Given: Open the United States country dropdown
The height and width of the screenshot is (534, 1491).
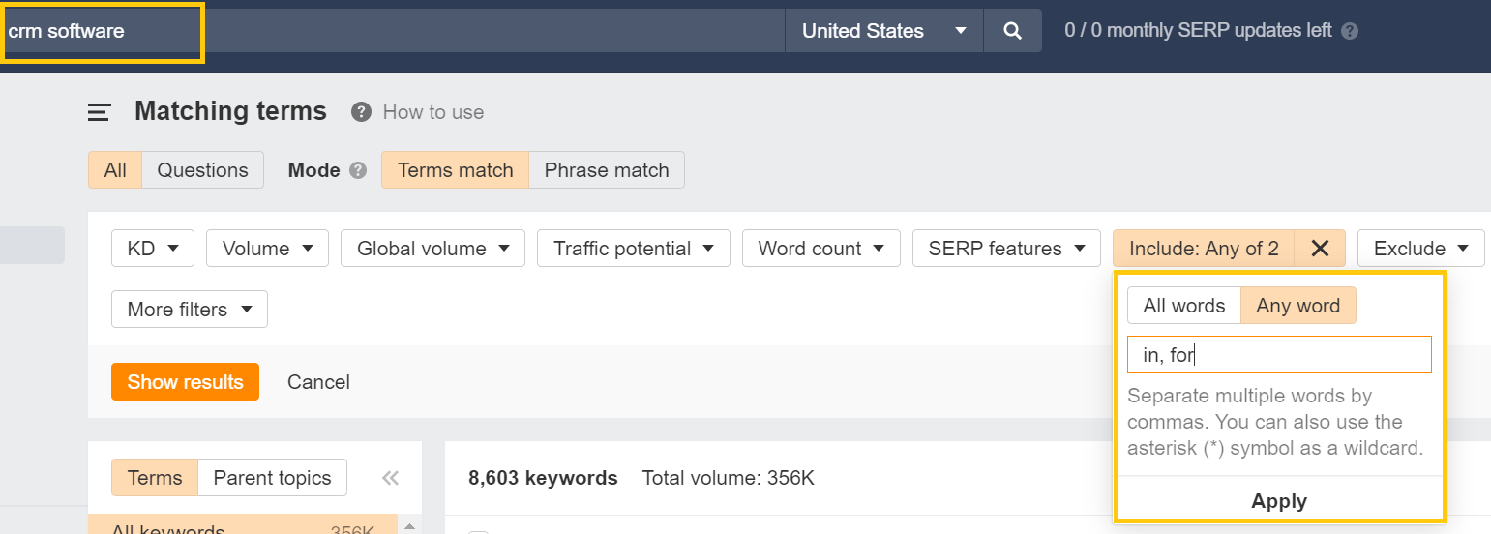Looking at the screenshot, I should (x=883, y=31).
